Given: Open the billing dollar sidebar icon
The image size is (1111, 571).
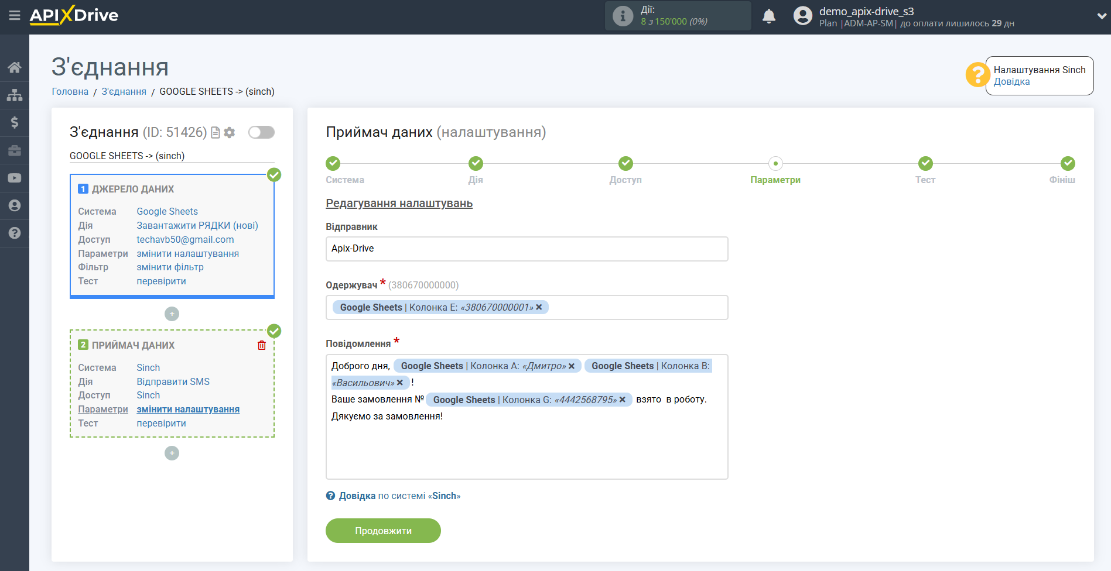Looking at the screenshot, I should tap(15, 122).
